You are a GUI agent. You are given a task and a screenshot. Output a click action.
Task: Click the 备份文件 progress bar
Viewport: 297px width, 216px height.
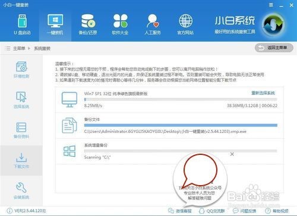181,125
